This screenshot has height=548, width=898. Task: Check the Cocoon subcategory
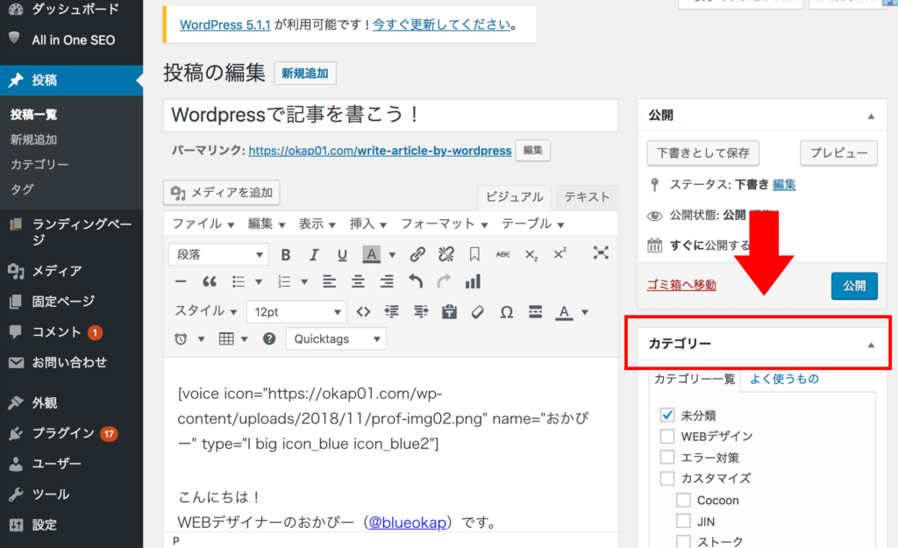(x=683, y=500)
